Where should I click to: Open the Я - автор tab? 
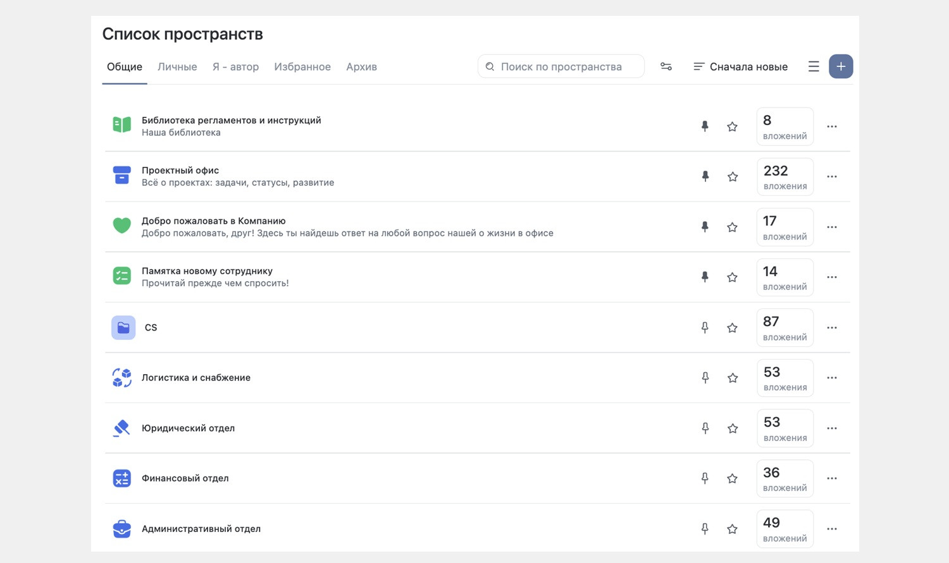click(x=235, y=67)
